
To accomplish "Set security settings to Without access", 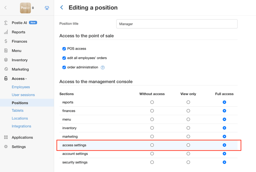I will [152, 162].
